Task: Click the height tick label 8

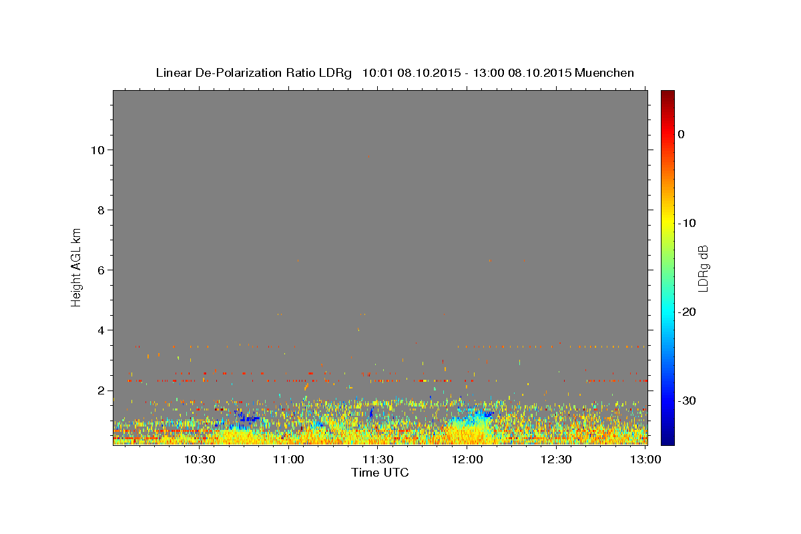Action: coord(102,210)
